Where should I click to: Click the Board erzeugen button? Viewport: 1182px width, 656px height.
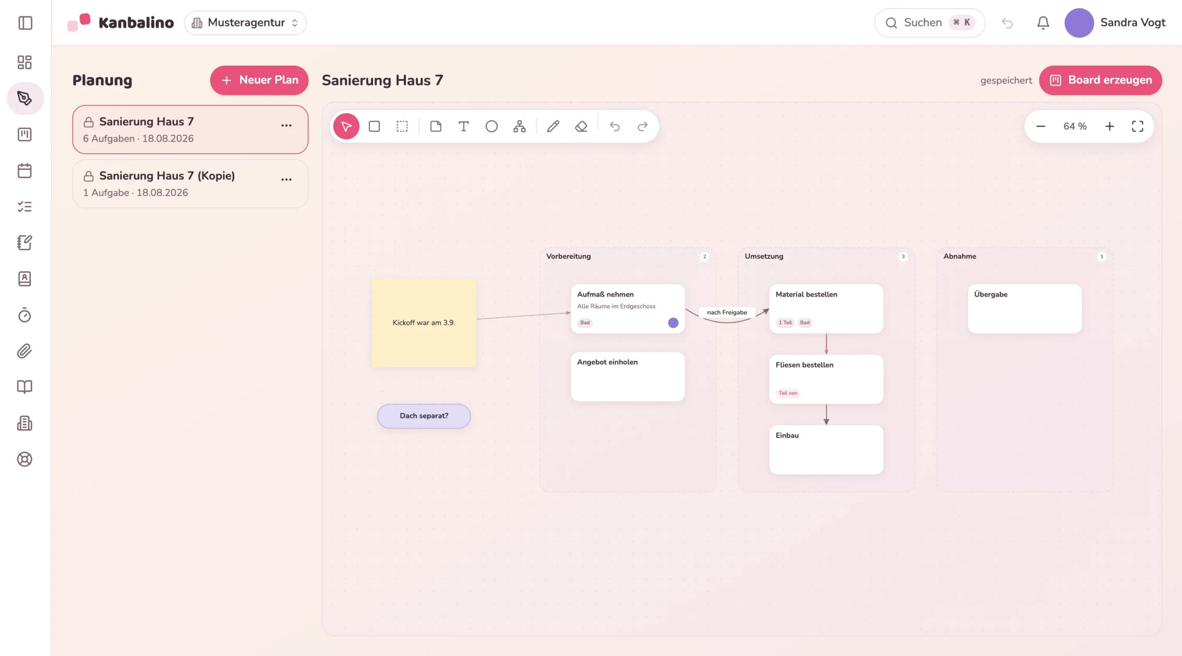pyautogui.click(x=1100, y=80)
